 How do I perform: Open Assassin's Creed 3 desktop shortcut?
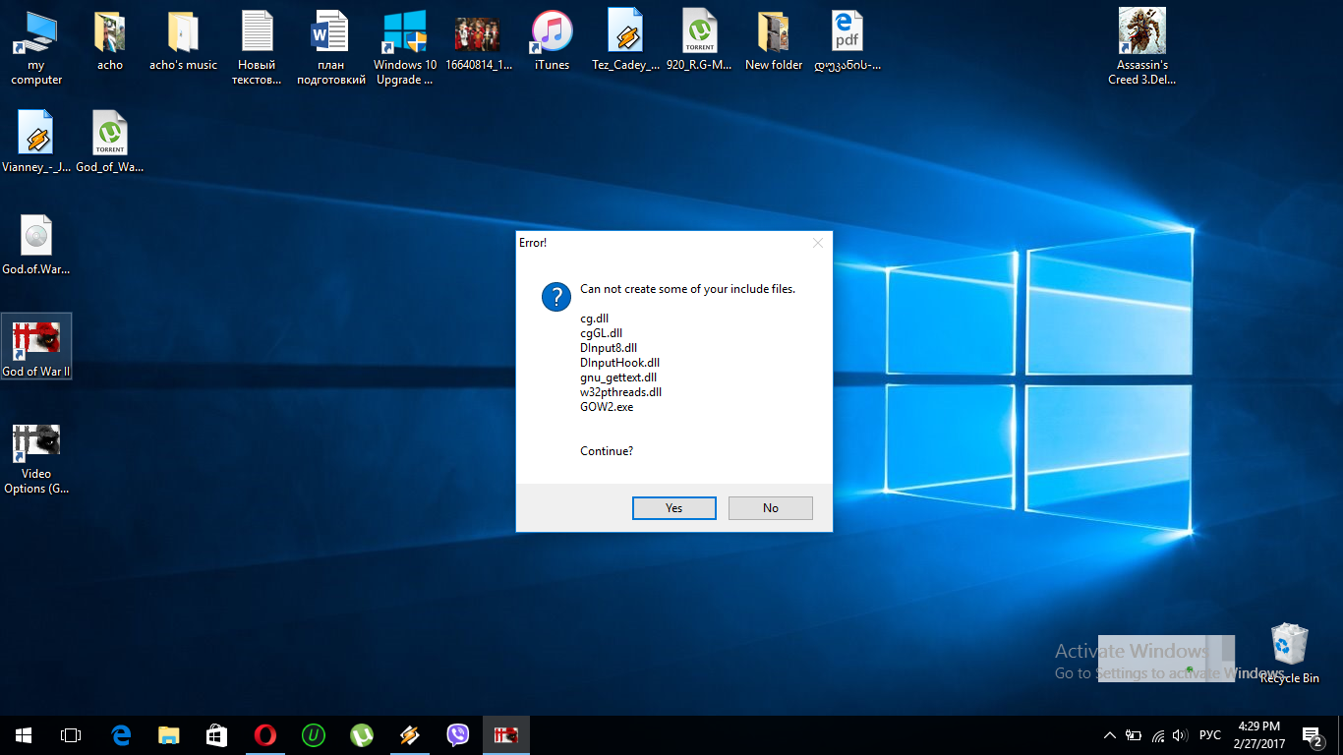(1141, 46)
